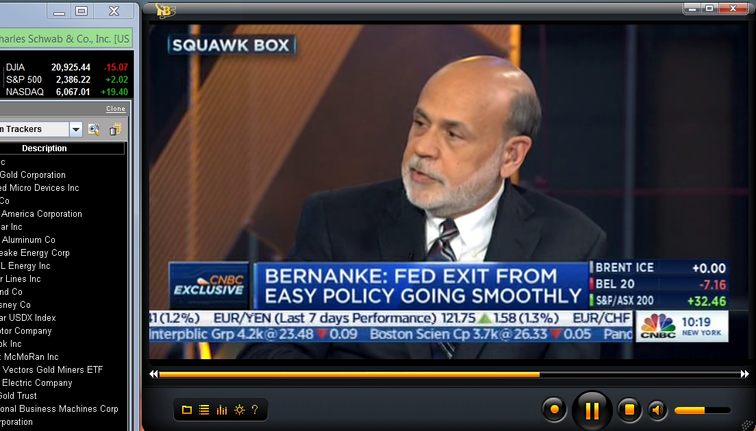Image resolution: width=756 pixels, height=431 pixels.
Task: Show playlist via the list icon
Action: click(204, 410)
